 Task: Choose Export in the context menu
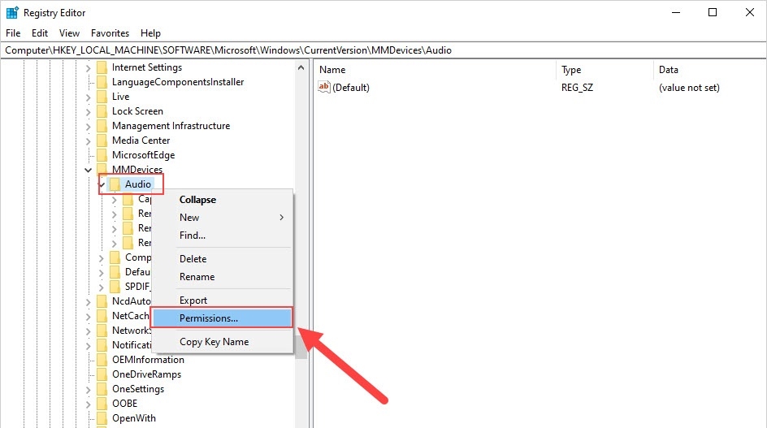tap(222, 300)
